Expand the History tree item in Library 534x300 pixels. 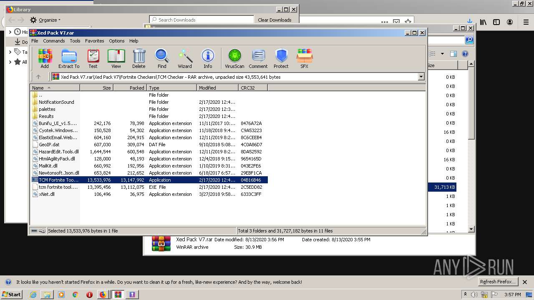pos(10,32)
